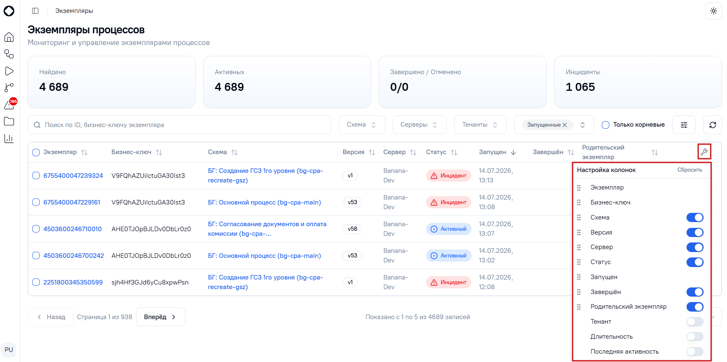Check the Только корневые checkbox

pos(606,125)
